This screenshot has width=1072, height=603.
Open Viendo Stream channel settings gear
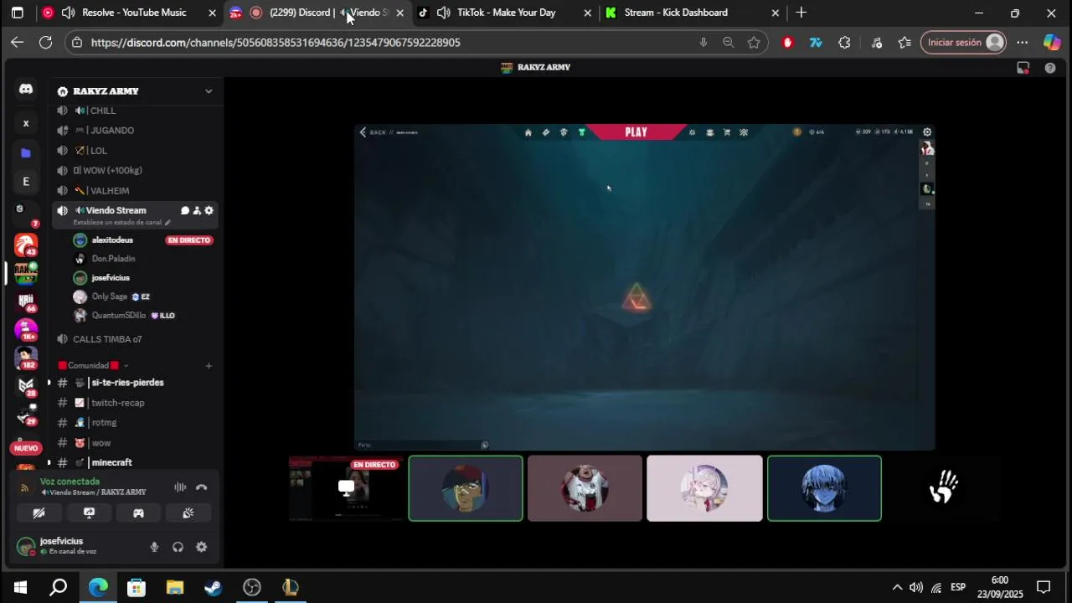(209, 210)
